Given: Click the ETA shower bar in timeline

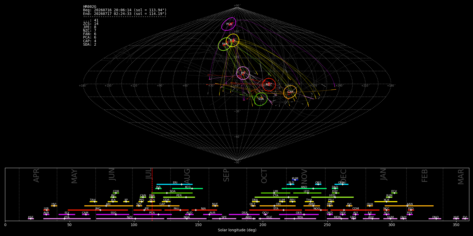Looking at the screenshot, I should [x=67, y=219].
